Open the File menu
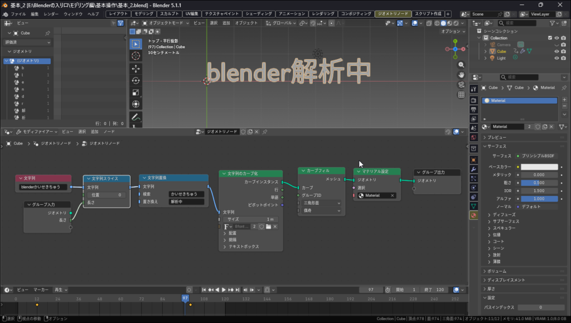 pos(18,14)
